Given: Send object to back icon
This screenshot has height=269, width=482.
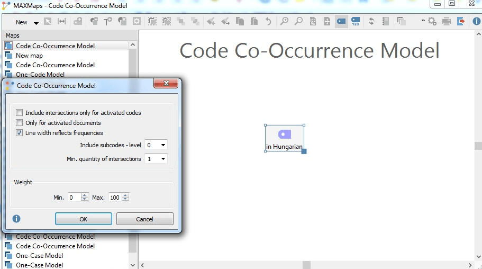Looking at the screenshot, I should (195, 22).
